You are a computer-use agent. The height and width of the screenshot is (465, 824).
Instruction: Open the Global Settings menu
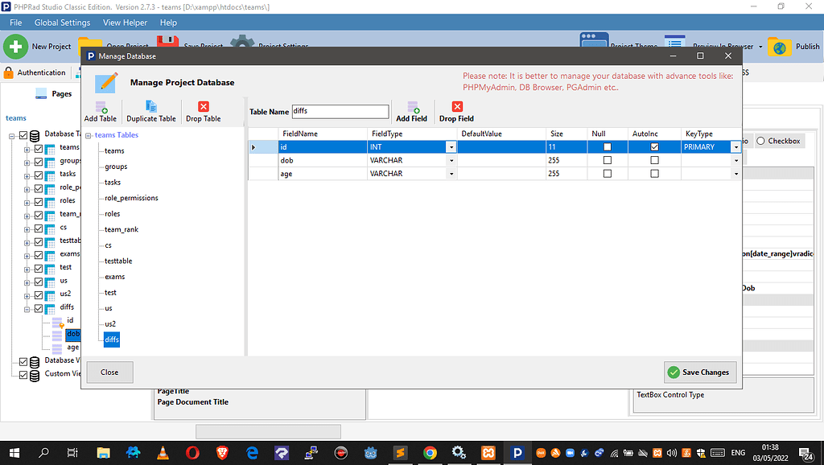click(x=62, y=22)
